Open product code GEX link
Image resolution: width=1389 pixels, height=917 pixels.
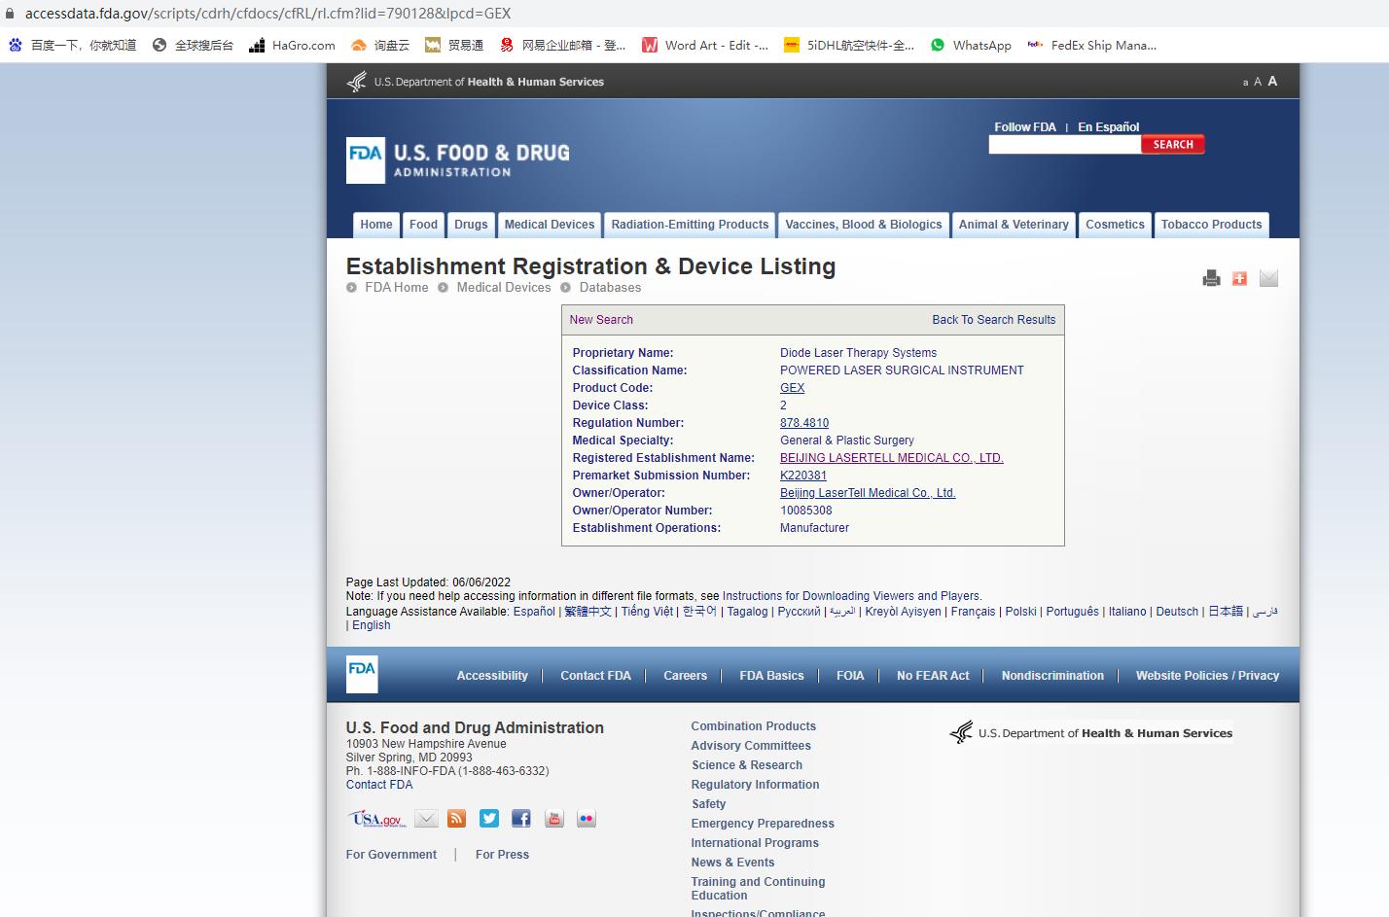point(793,388)
